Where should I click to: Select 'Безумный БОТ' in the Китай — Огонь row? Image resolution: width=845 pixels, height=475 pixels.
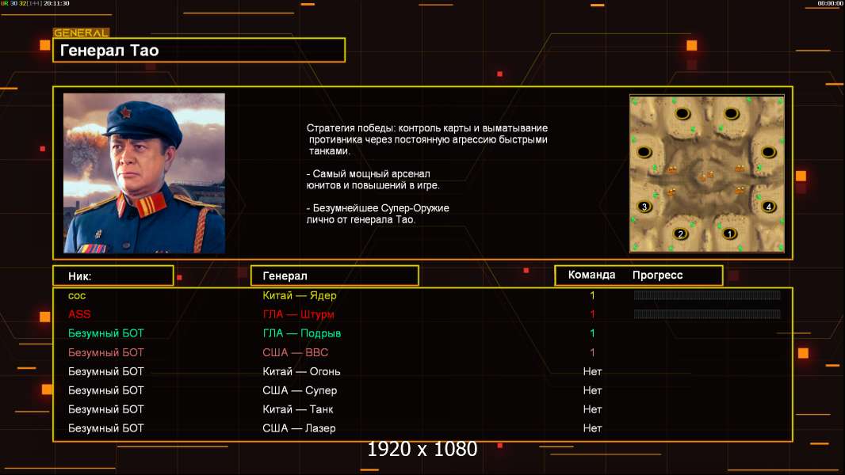[x=106, y=371]
